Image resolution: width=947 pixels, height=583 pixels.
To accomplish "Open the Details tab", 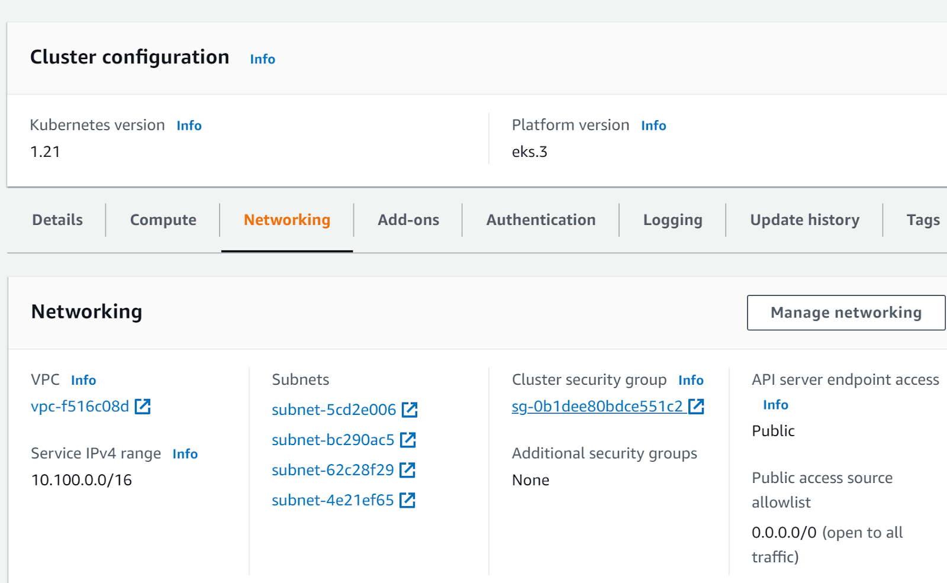I will [57, 220].
